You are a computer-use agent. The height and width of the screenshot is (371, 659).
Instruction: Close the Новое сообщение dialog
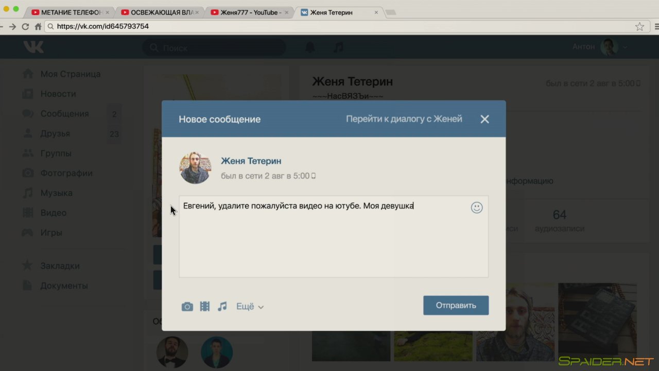[x=484, y=119]
